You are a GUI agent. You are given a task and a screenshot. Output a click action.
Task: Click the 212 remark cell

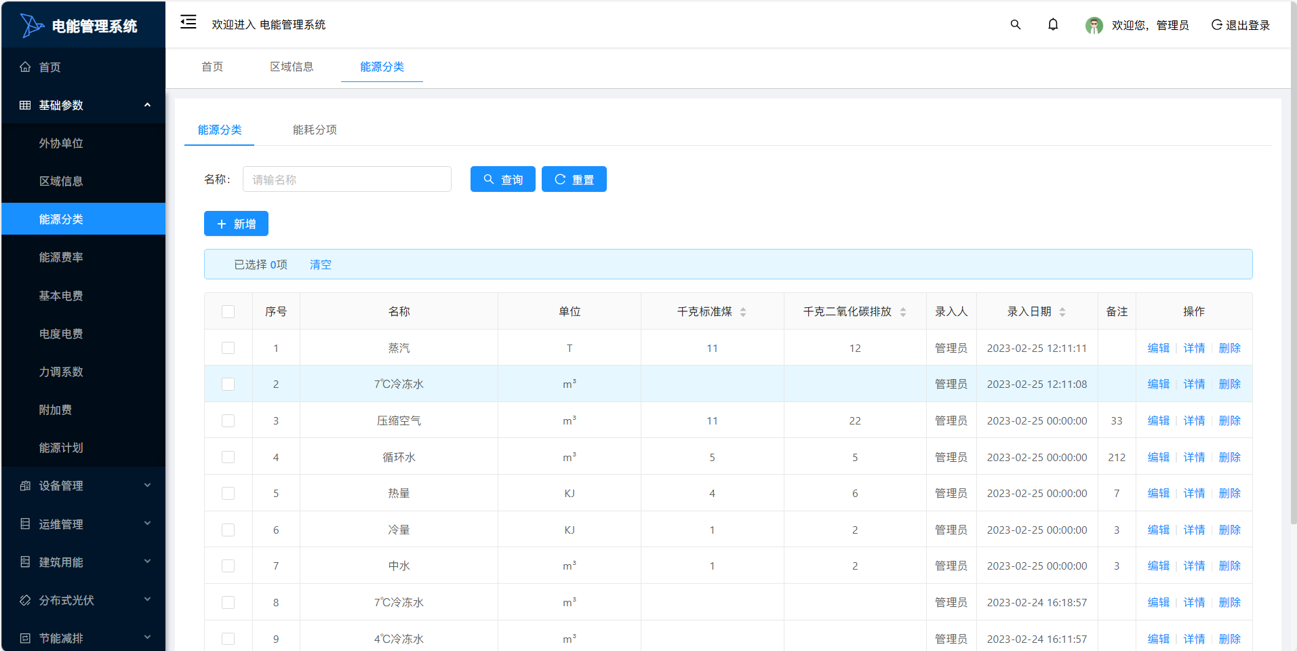click(1117, 457)
